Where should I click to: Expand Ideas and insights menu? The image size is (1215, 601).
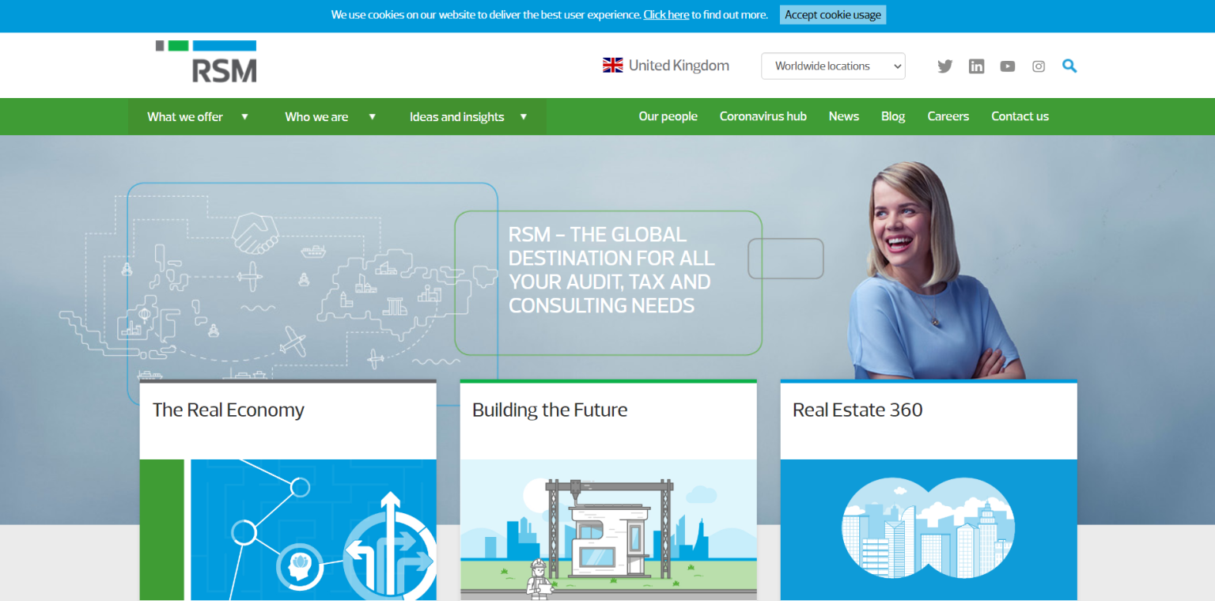click(x=467, y=117)
